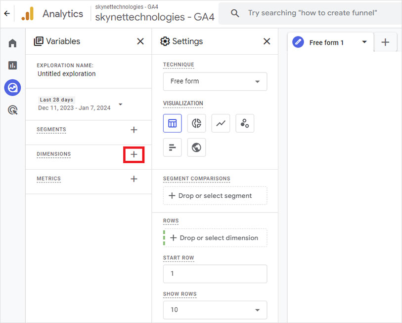This screenshot has height=323, width=402.
Task: Add a new segment with plus icon
Action: pos(134,130)
